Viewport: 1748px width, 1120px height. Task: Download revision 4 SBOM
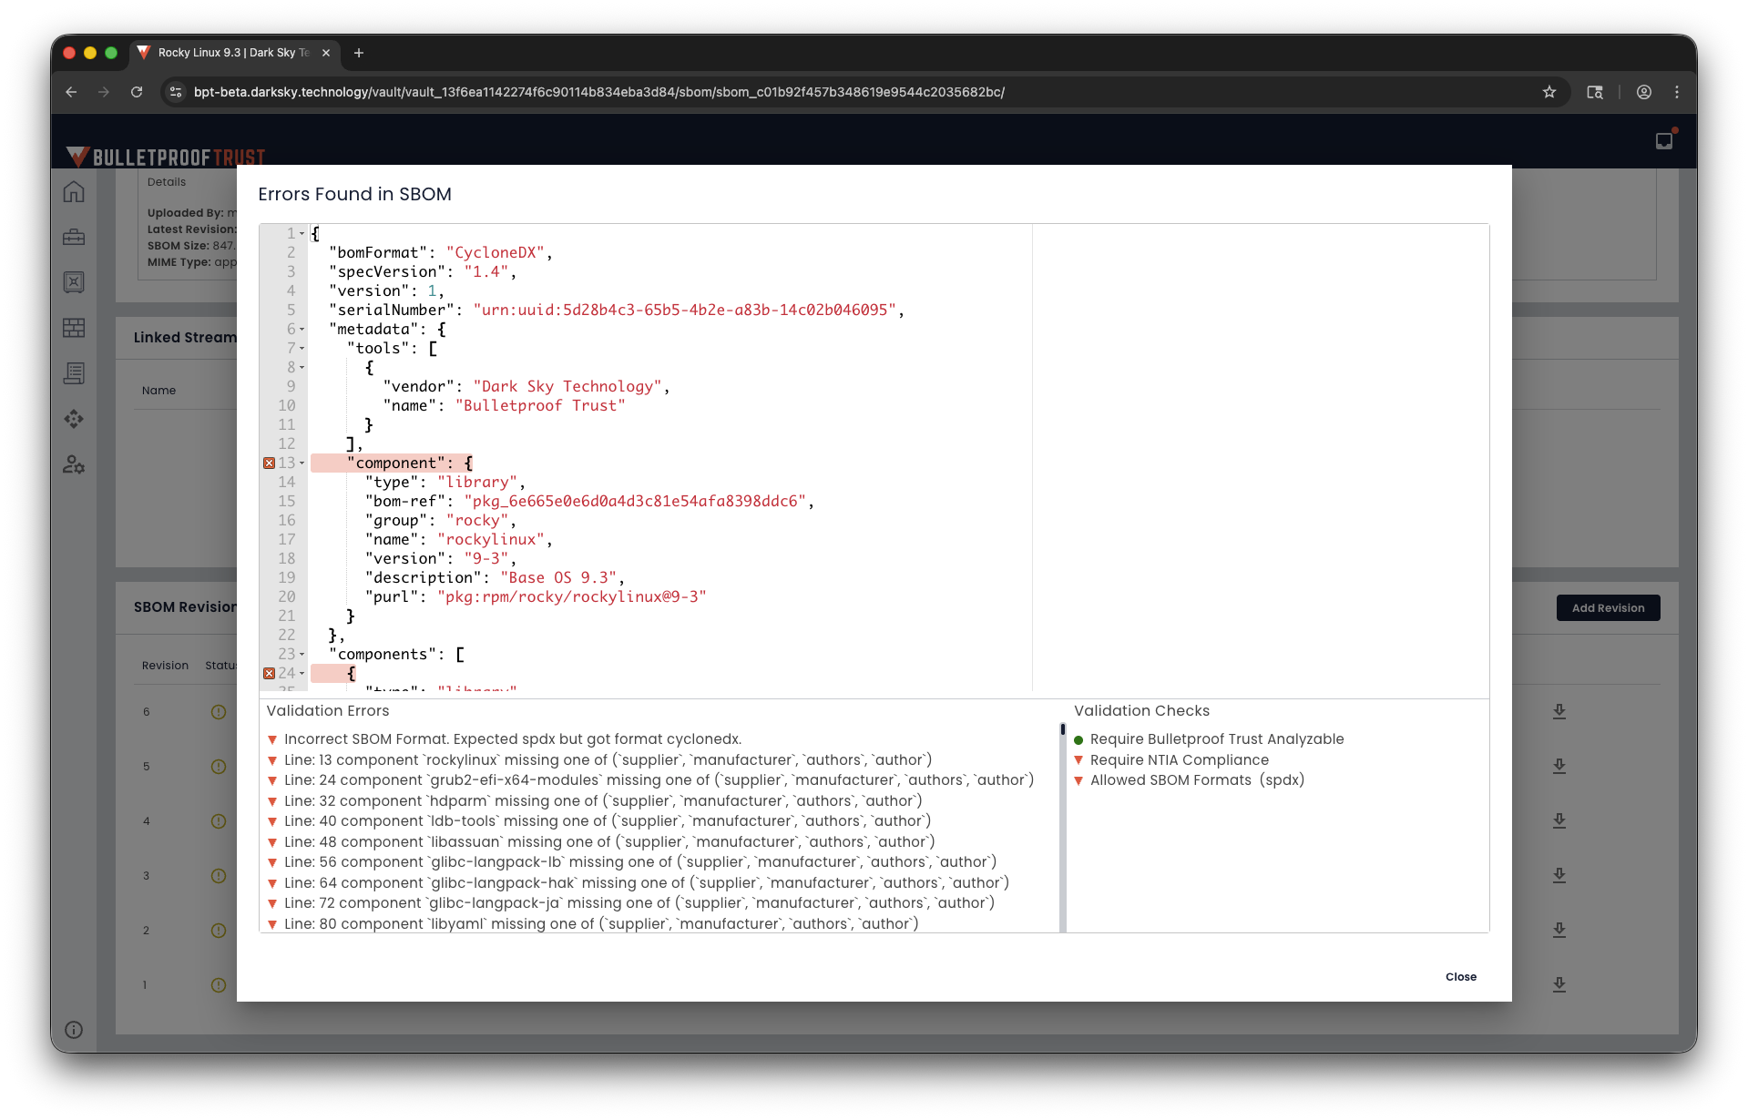click(x=1559, y=820)
